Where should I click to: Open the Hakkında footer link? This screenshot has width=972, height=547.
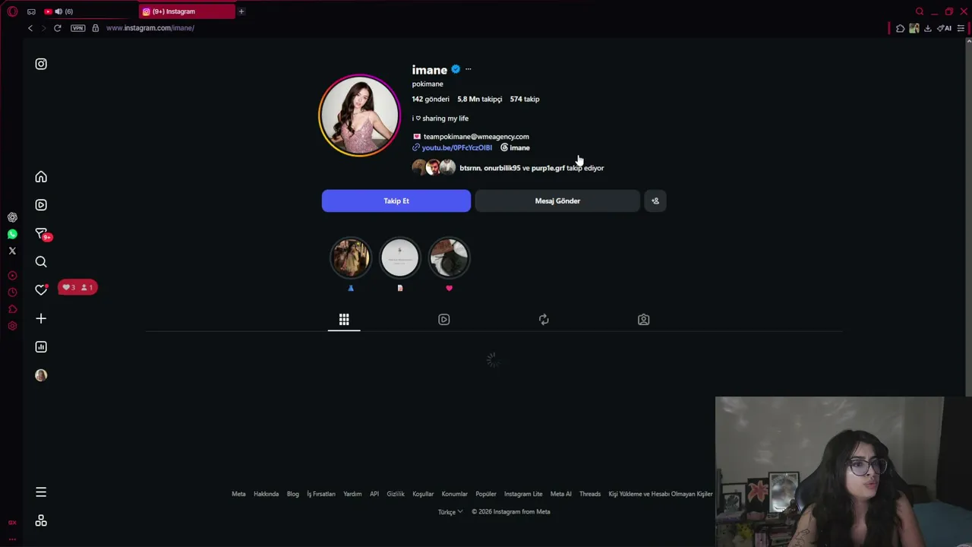(x=266, y=494)
